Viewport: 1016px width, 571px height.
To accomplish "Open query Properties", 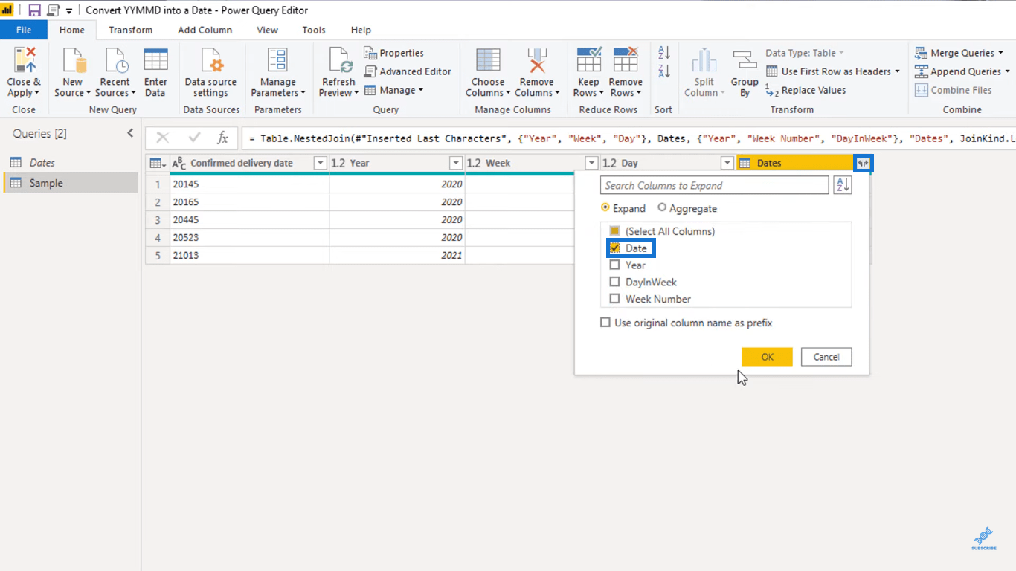I will [394, 53].
